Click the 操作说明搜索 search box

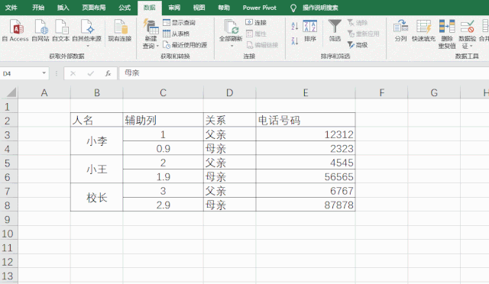click(320, 8)
